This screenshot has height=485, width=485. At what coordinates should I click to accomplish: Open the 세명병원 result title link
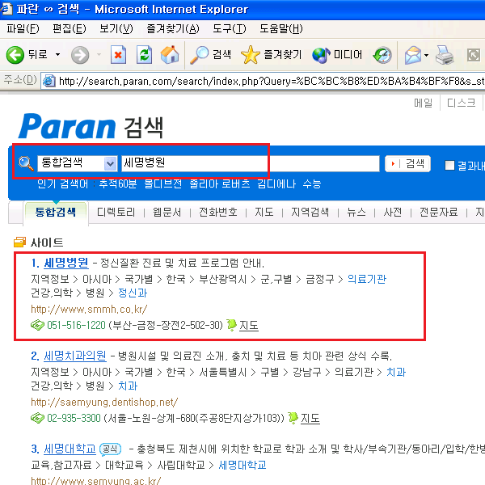(66, 263)
